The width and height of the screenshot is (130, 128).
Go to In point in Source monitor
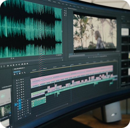8,66
